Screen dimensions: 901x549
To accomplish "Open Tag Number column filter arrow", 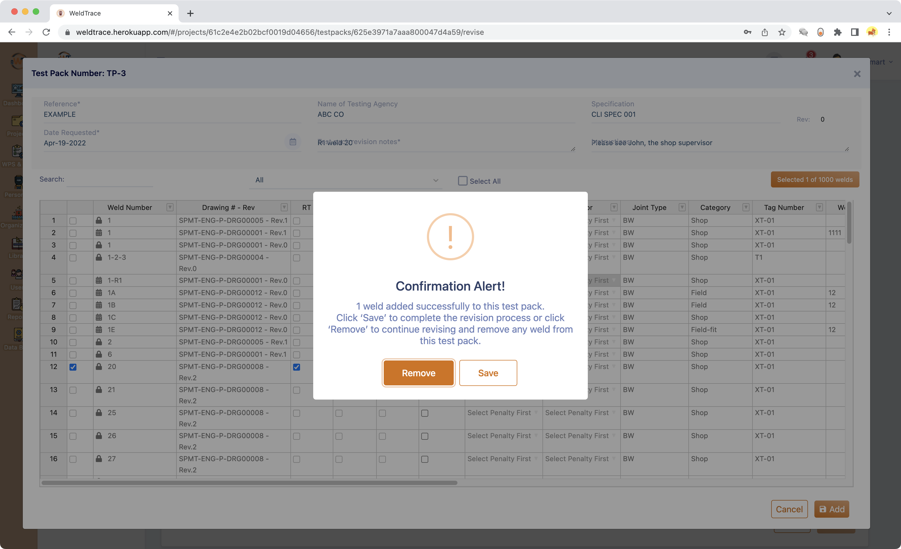I will (819, 207).
